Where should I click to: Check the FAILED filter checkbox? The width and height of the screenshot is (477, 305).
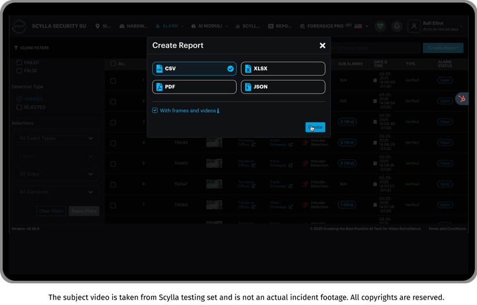tap(19, 62)
